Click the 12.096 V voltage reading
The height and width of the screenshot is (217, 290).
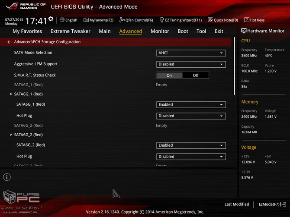(x=248, y=162)
